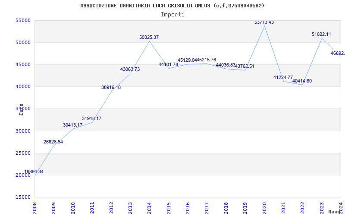Image resolution: width=345 pixels, height=216 pixels.
Task: Select the x-axis year 2018
Action: 226,208
